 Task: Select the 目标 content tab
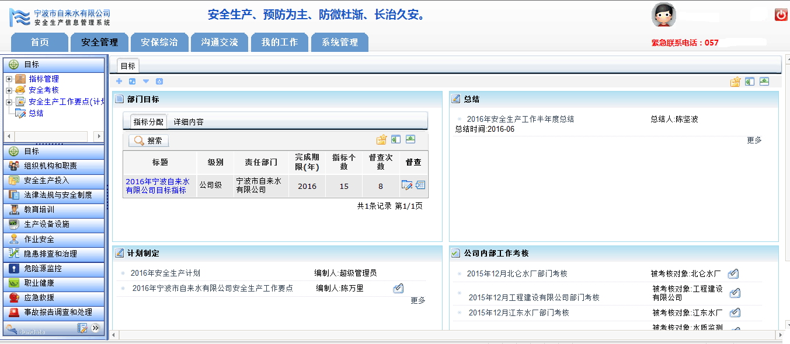[128, 66]
